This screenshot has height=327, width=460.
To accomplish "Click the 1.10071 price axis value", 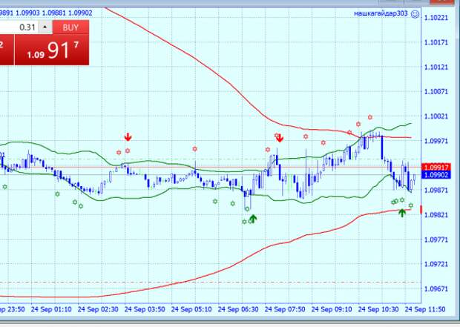I will [x=436, y=92].
